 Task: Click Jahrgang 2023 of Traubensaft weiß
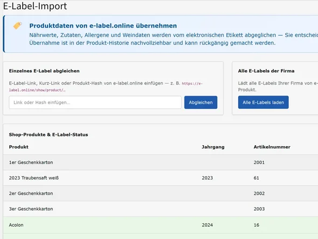click(208, 178)
